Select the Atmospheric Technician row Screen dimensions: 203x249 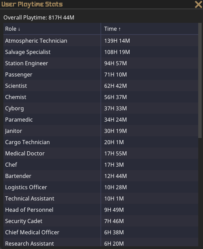(101, 41)
